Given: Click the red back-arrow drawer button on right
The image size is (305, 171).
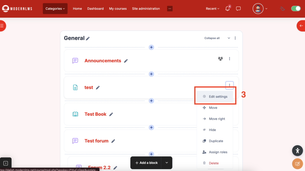Looking at the screenshot, I should point(301,26).
